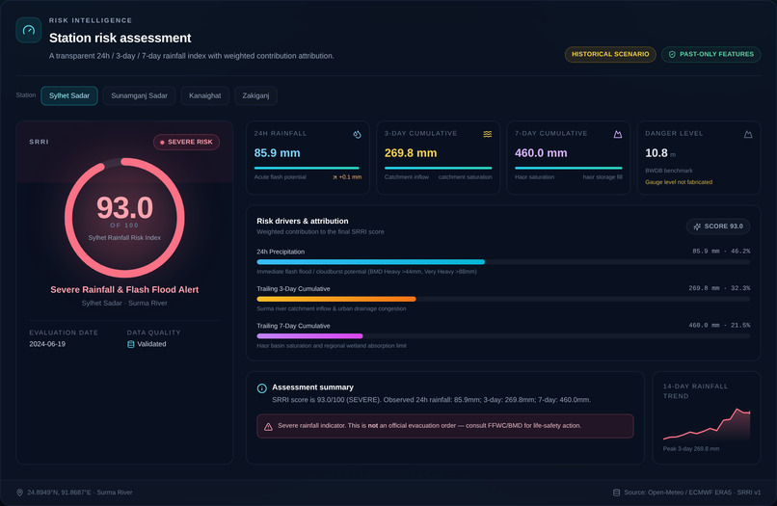This screenshot has width=777, height=506.
Task: Click 'Sylhet Sadar · Surma River' subtitle
Action: 124,304
